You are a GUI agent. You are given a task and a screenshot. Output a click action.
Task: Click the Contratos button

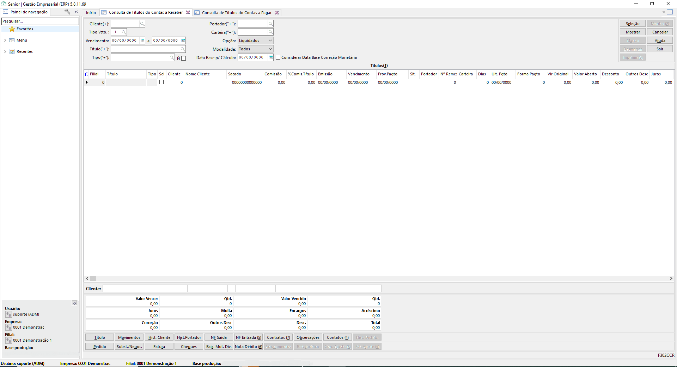coord(278,337)
